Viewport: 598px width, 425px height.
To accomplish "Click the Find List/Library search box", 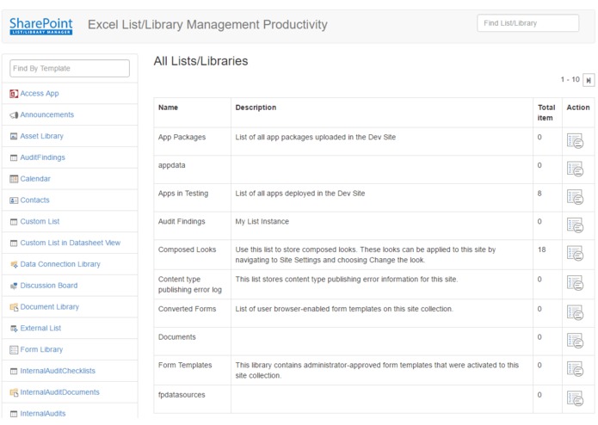I will coord(527,23).
